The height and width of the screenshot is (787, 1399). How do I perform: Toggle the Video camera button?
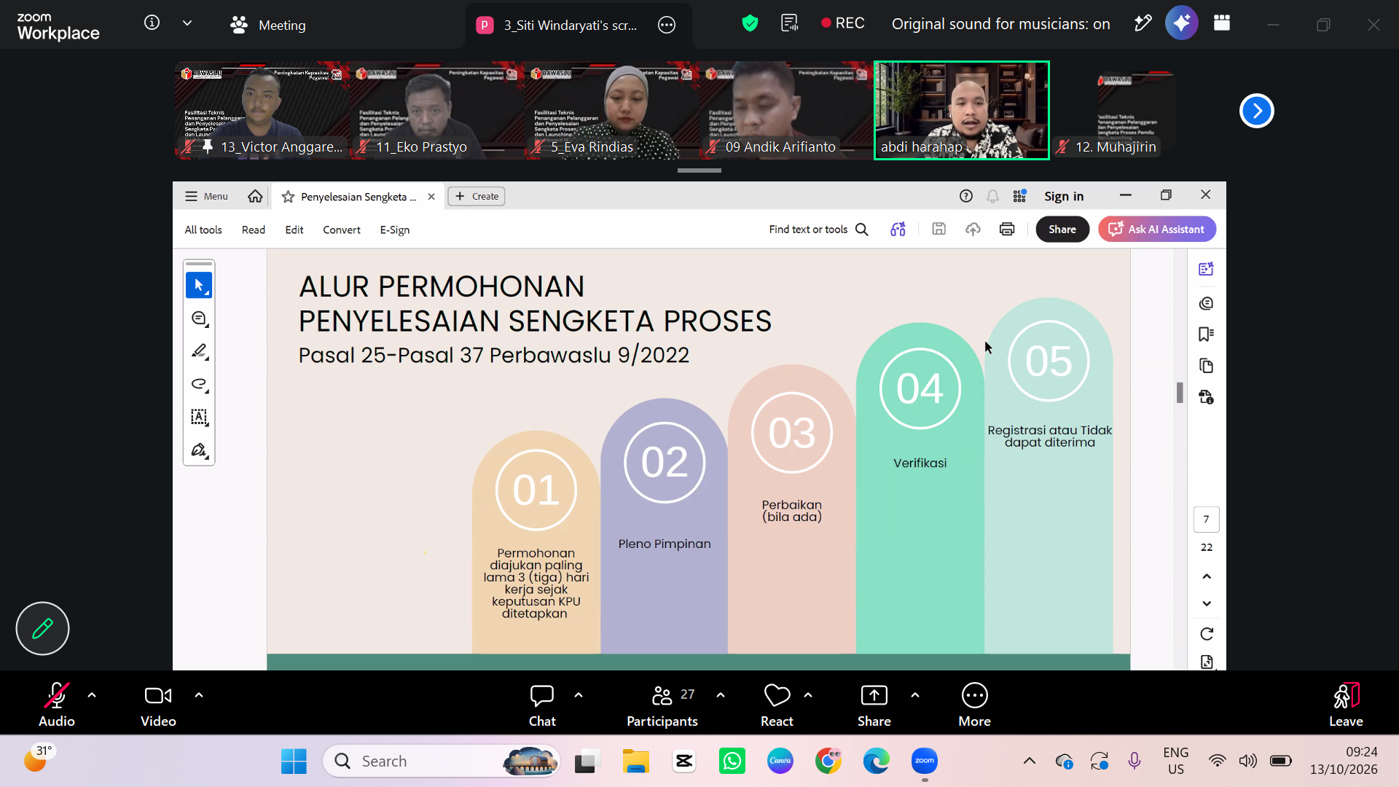tap(158, 705)
